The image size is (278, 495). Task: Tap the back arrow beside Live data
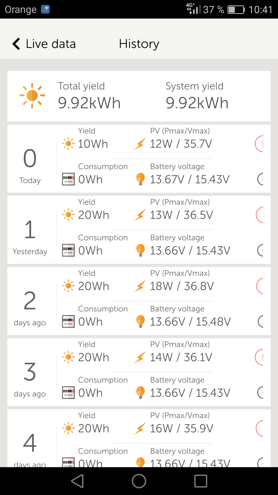[x=16, y=44]
